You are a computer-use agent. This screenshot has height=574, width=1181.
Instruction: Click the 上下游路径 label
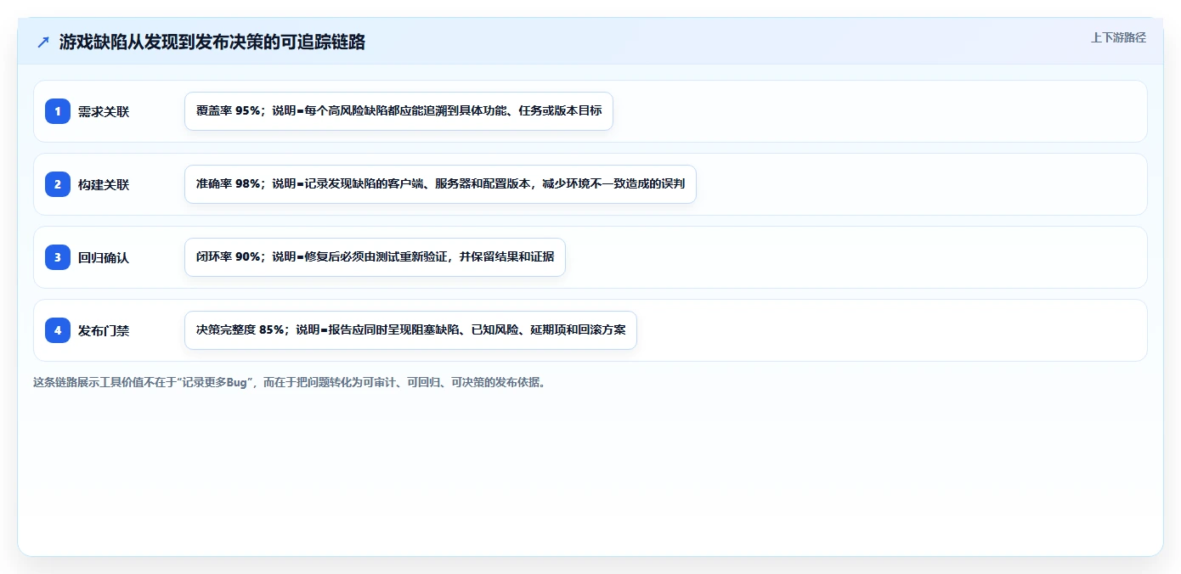(1118, 37)
